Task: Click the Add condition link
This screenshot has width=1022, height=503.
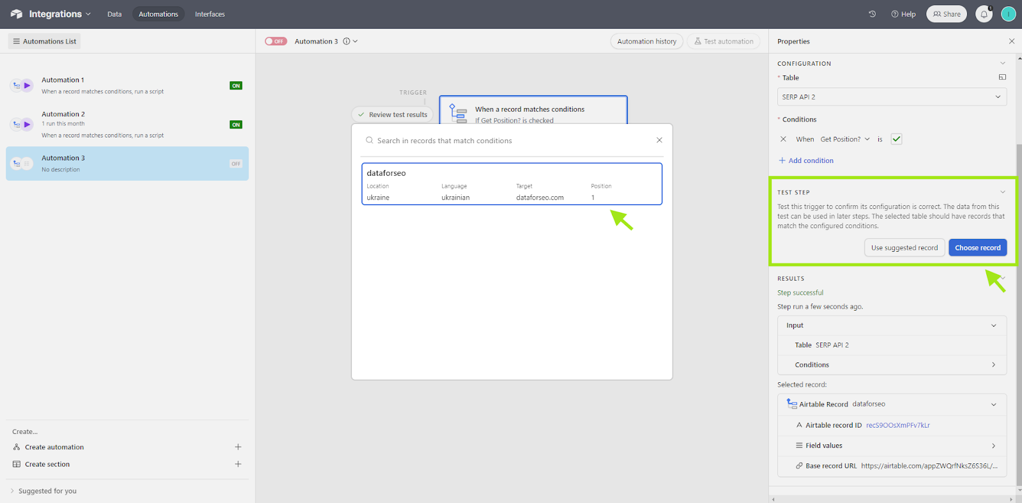Action: [806, 160]
